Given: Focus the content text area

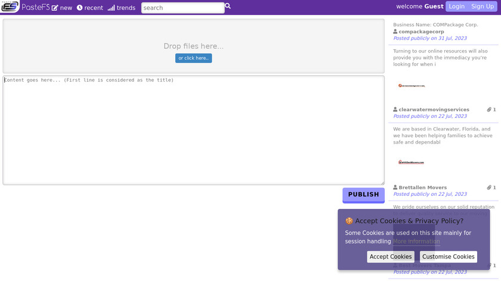Looking at the screenshot, I should point(194,130).
